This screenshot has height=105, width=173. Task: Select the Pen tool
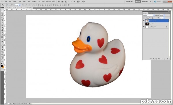[x=2, y=45]
